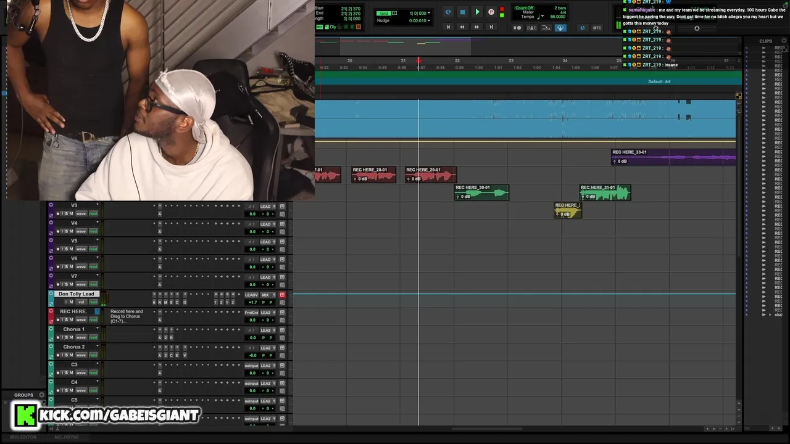Viewport: 790px width, 444px height.
Task: Click the Play button in the transport
Action: tap(476, 12)
